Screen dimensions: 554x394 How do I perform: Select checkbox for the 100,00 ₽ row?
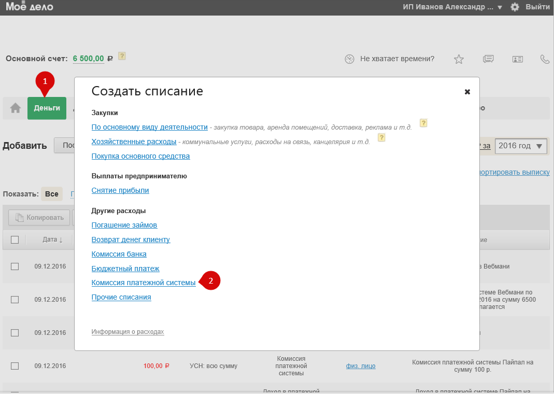pos(15,366)
